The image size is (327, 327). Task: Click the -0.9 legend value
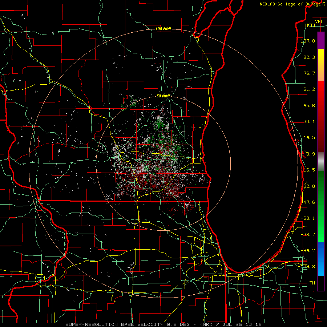[x=309, y=154]
